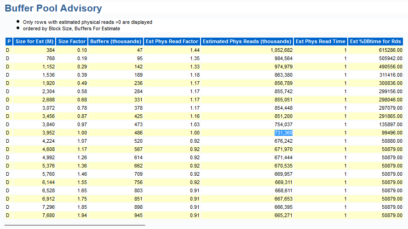Select the Size Factor column header

pyautogui.click(x=72, y=41)
